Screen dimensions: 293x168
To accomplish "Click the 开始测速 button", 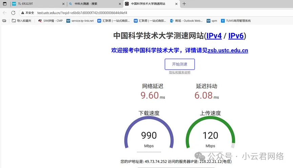I will [x=180, y=64].
